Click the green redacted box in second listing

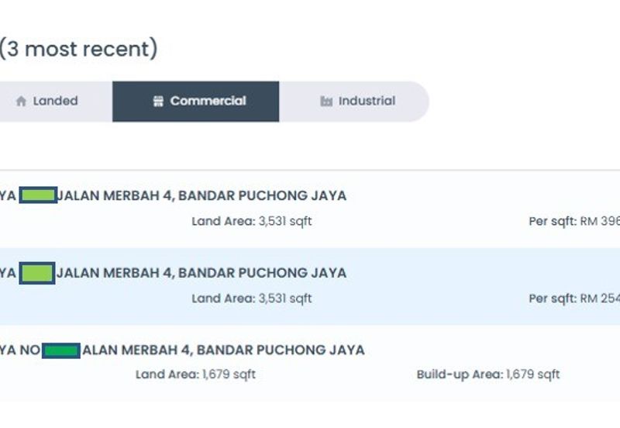click(37, 273)
